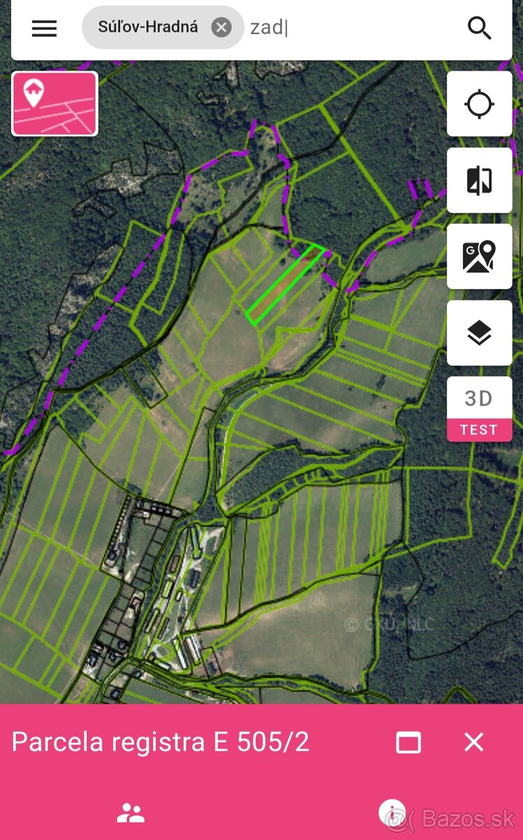Toggle the split map compare view

pyautogui.click(x=480, y=181)
